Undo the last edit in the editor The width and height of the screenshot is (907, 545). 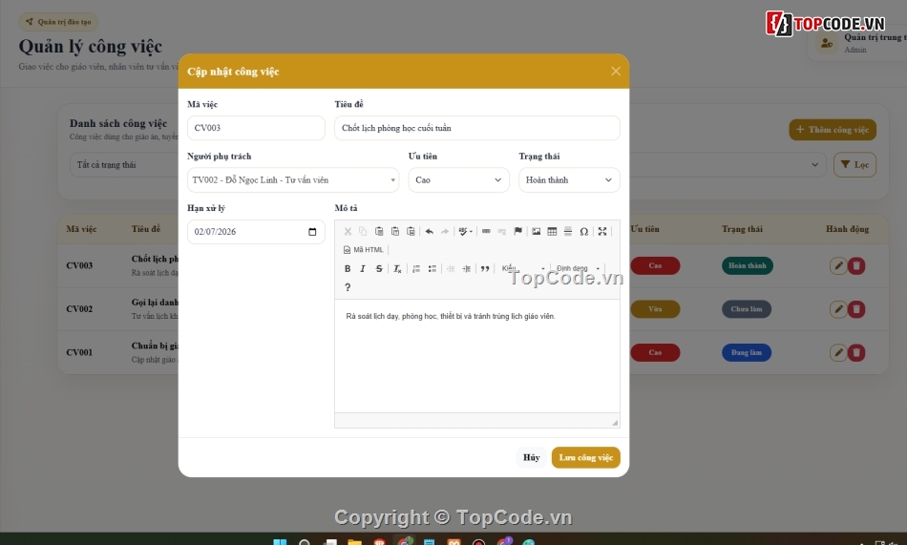pyautogui.click(x=430, y=231)
